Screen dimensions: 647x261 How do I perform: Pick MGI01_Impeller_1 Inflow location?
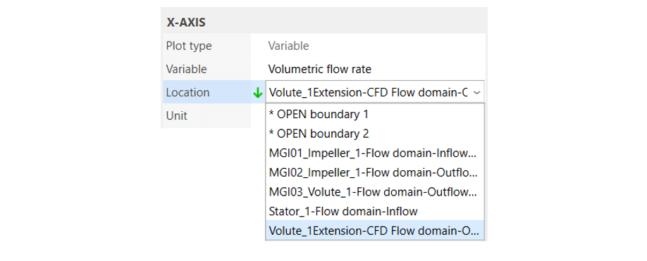pyautogui.click(x=375, y=153)
